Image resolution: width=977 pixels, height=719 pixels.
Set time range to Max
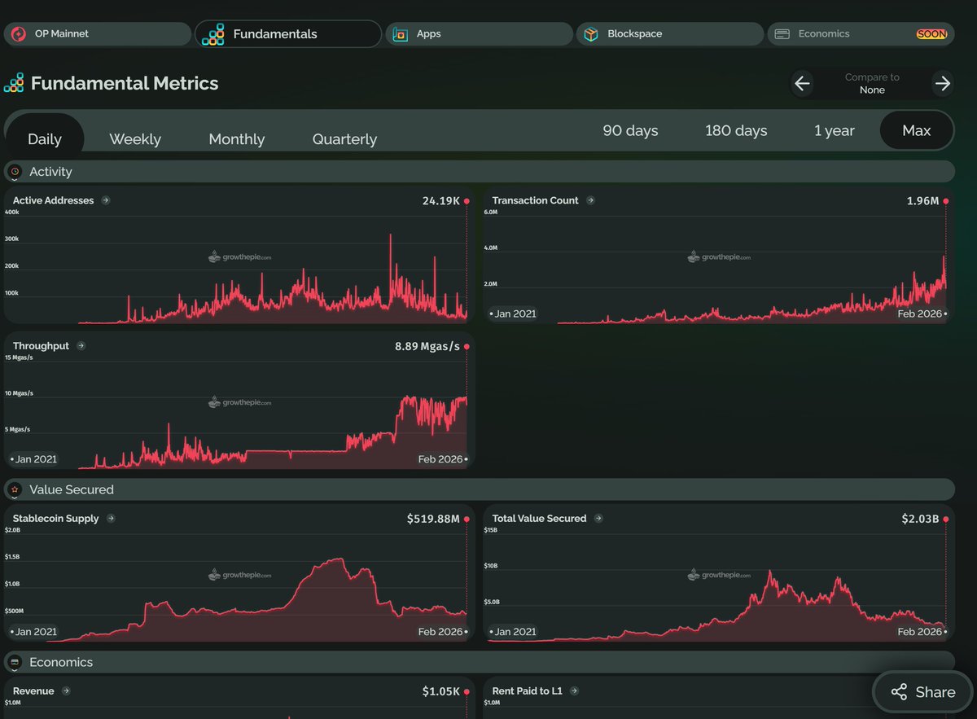pyautogui.click(x=917, y=130)
